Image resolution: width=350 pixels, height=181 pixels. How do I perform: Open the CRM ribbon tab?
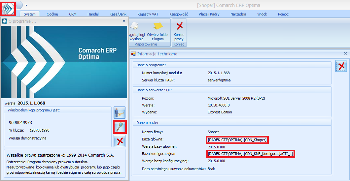point(73,14)
